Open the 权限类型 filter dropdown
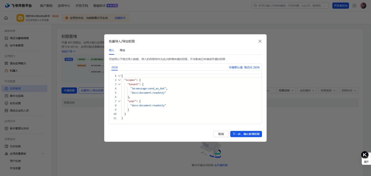 (x=328, y=90)
